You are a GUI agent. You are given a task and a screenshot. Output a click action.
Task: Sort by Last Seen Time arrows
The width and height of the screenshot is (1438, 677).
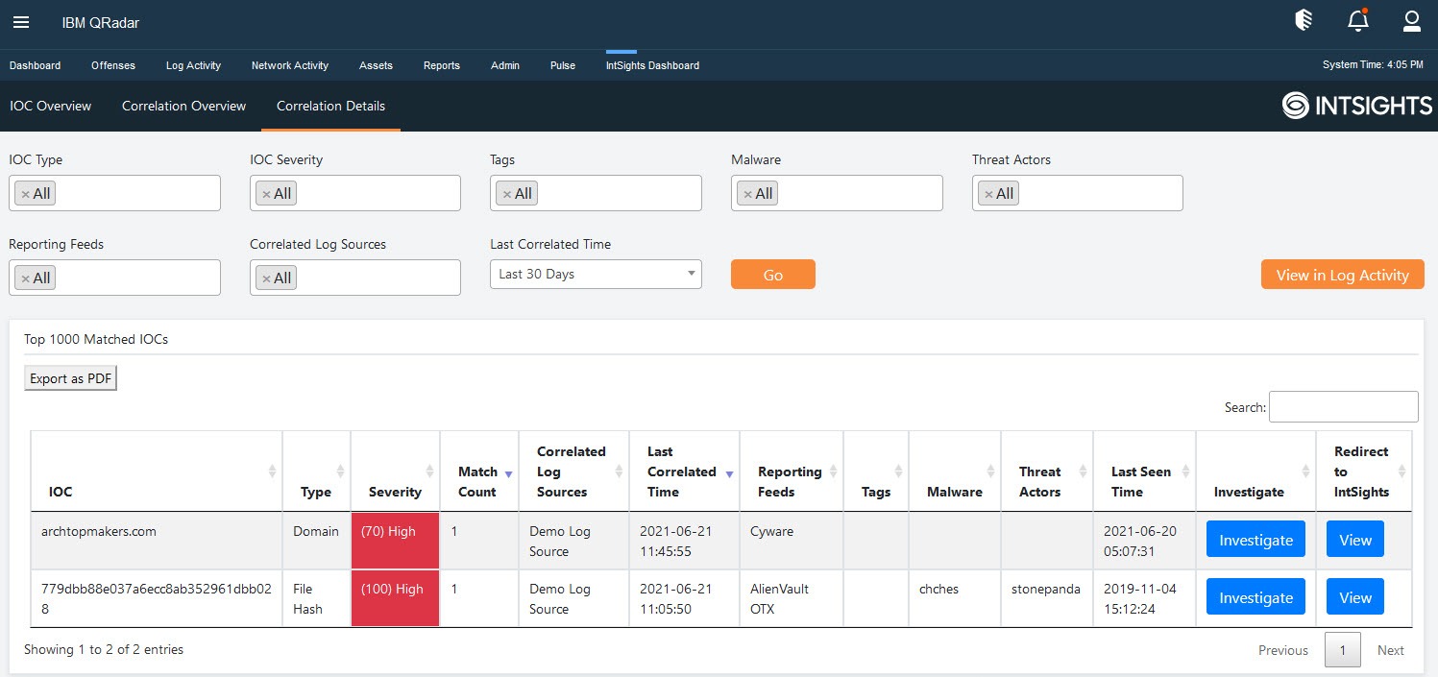[1185, 471]
